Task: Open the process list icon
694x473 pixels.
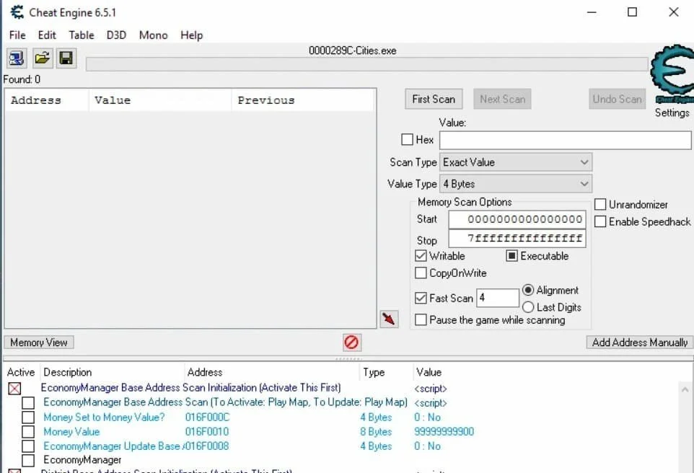Action: (x=17, y=58)
